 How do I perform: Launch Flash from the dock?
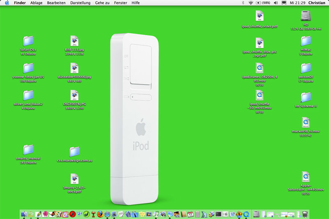tap(72, 214)
